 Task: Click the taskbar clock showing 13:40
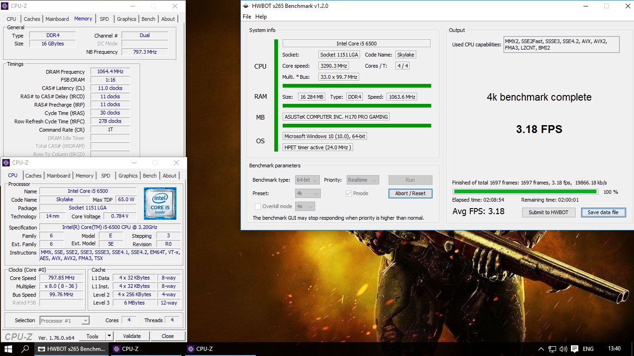pyautogui.click(x=614, y=349)
